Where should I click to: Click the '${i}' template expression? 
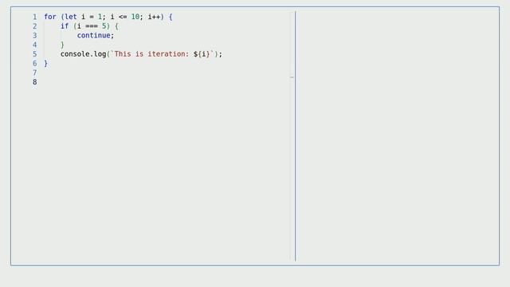click(202, 54)
